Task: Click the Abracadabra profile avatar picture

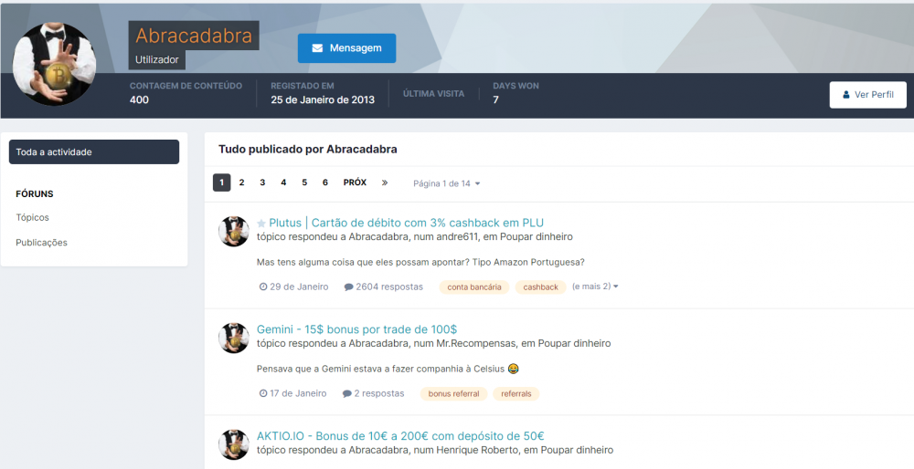Action: (x=55, y=64)
